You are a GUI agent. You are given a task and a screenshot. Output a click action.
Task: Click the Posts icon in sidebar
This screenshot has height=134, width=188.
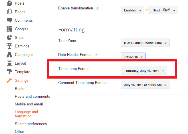tap(9, 3)
